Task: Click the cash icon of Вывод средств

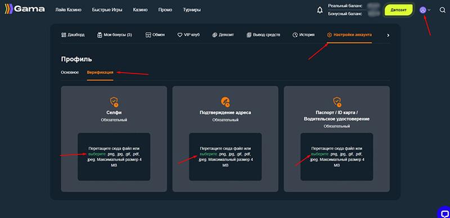Action: (249, 35)
